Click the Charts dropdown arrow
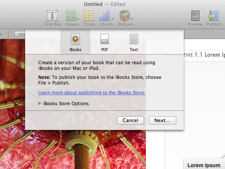This screenshot has width=225, height=169. [x=112, y=19]
